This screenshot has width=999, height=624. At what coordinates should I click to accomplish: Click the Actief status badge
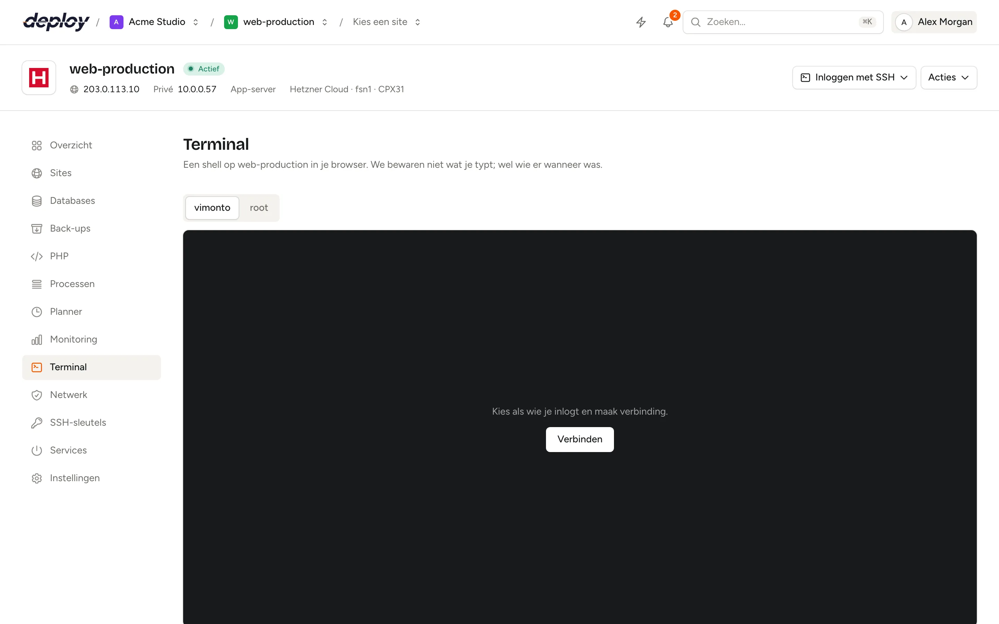point(204,69)
